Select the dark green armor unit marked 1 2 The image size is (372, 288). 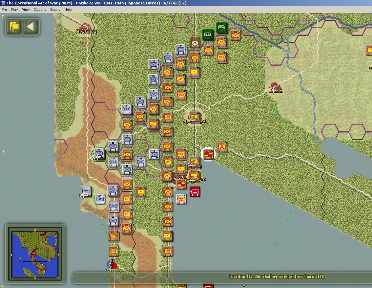[x=208, y=35]
